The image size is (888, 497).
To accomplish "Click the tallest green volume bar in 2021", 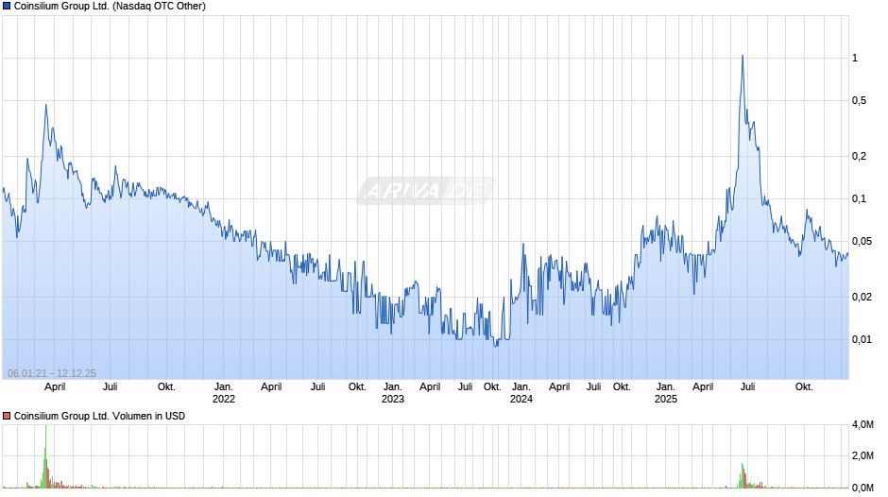I will (45, 456).
